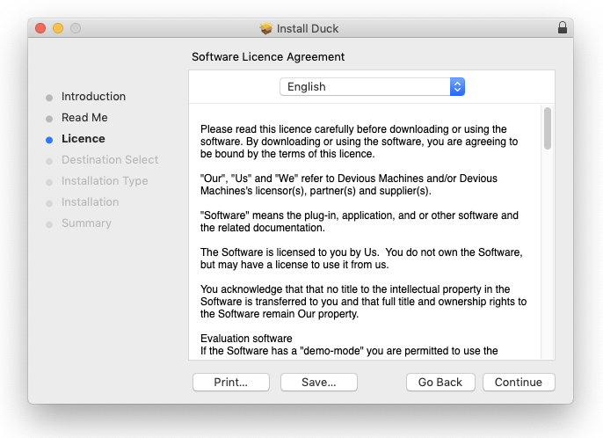The height and width of the screenshot is (438, 603).
Task: Click the licence text scrollbar thumb
Action: 548,128
